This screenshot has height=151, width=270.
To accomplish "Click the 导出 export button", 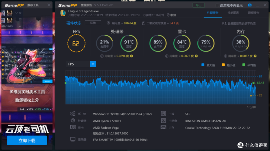I will pos(198,5).
